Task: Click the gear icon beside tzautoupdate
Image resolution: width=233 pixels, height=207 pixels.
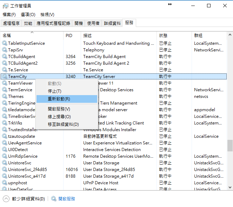Action: point(5,136)
